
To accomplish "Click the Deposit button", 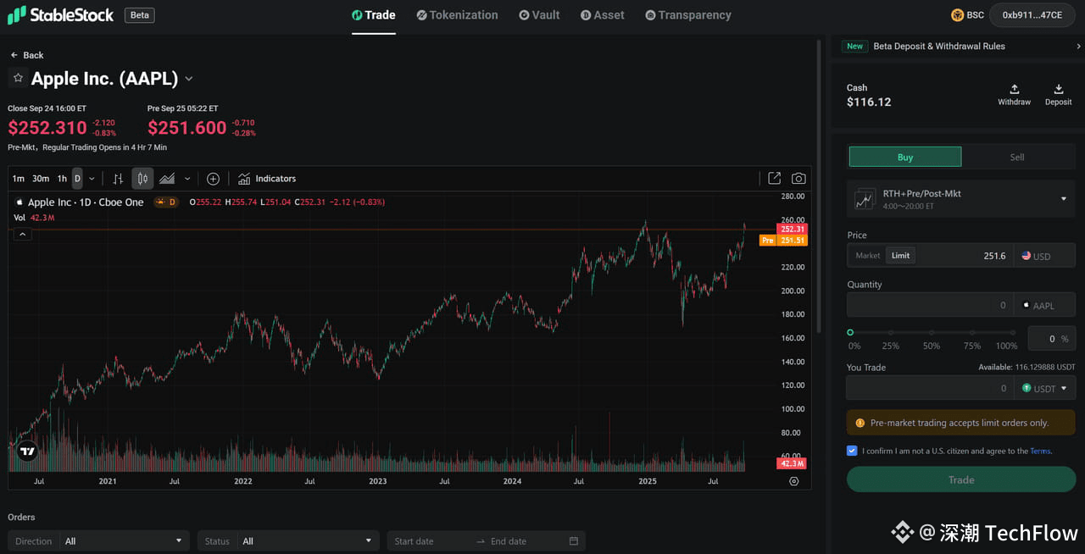I will pos(1058,94).
